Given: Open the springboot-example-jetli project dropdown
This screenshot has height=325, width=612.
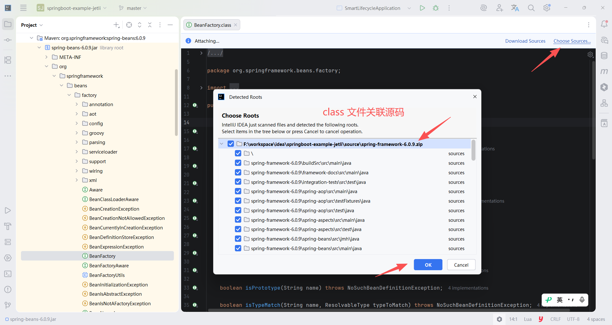Looking at the screenshot, I should tap(72, 8).
